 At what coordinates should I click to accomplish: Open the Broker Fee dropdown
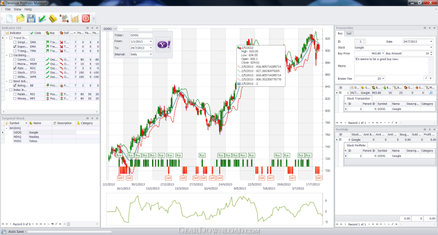pos(383,79)
